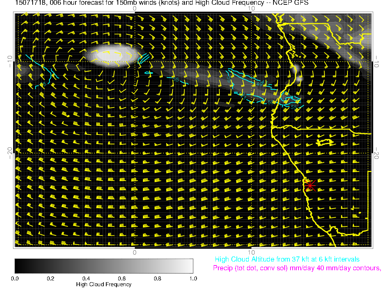Click the yellow outlined inland lake shape
Image resolution: width=383 pixels, height=296 pixels.
click(x=325, y=142)
